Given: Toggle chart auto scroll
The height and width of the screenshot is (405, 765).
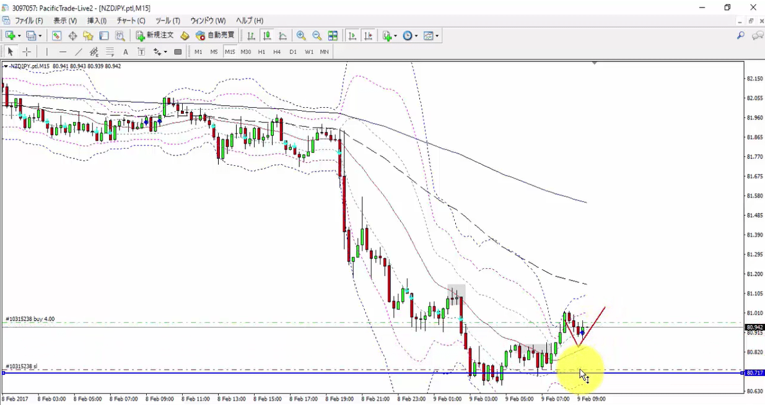Looking at the screenshot, I should [x=352, y=36].
